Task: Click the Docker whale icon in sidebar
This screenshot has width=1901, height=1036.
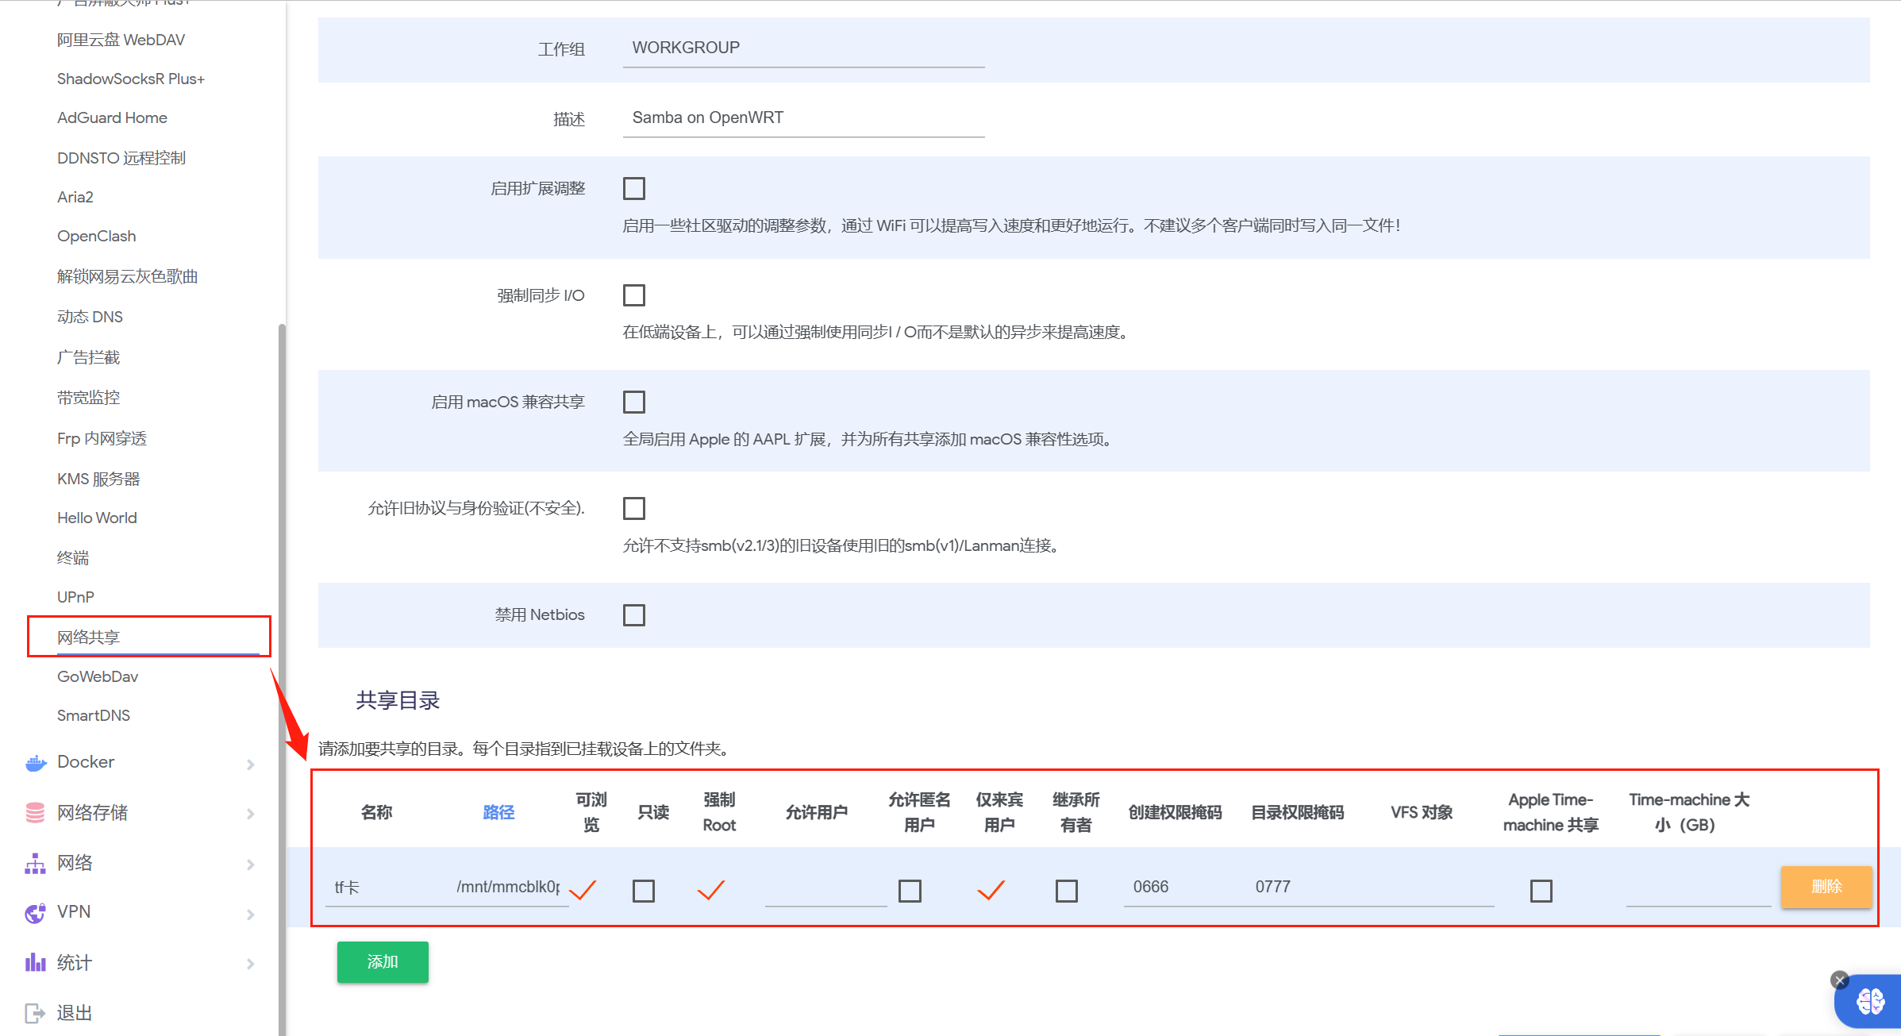Action: [36, 763]
